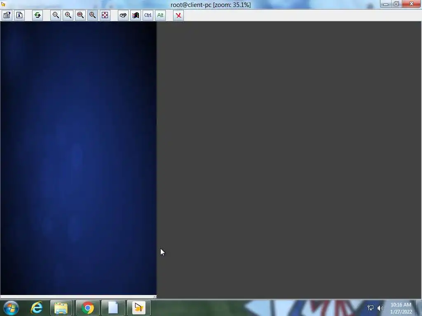Open the volume speaker tray icon
Screen dimensions: 422x316
click(x=380, y=308)
